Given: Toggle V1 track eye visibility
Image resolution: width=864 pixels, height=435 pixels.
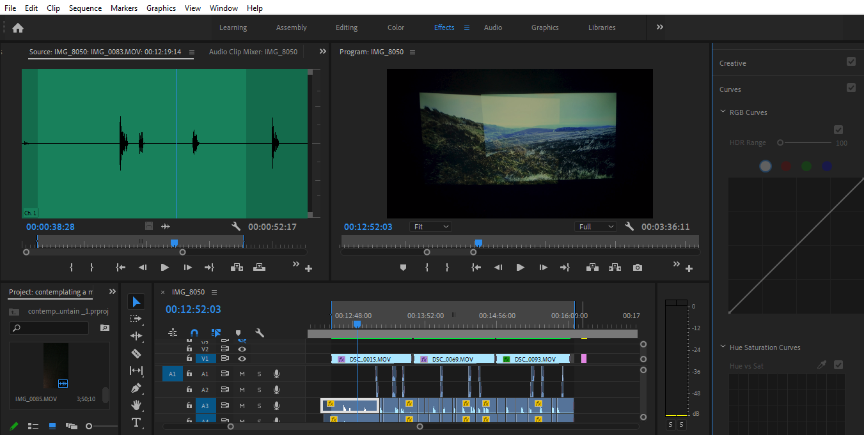Looking at the screenshot, I should tap(242, 359).
